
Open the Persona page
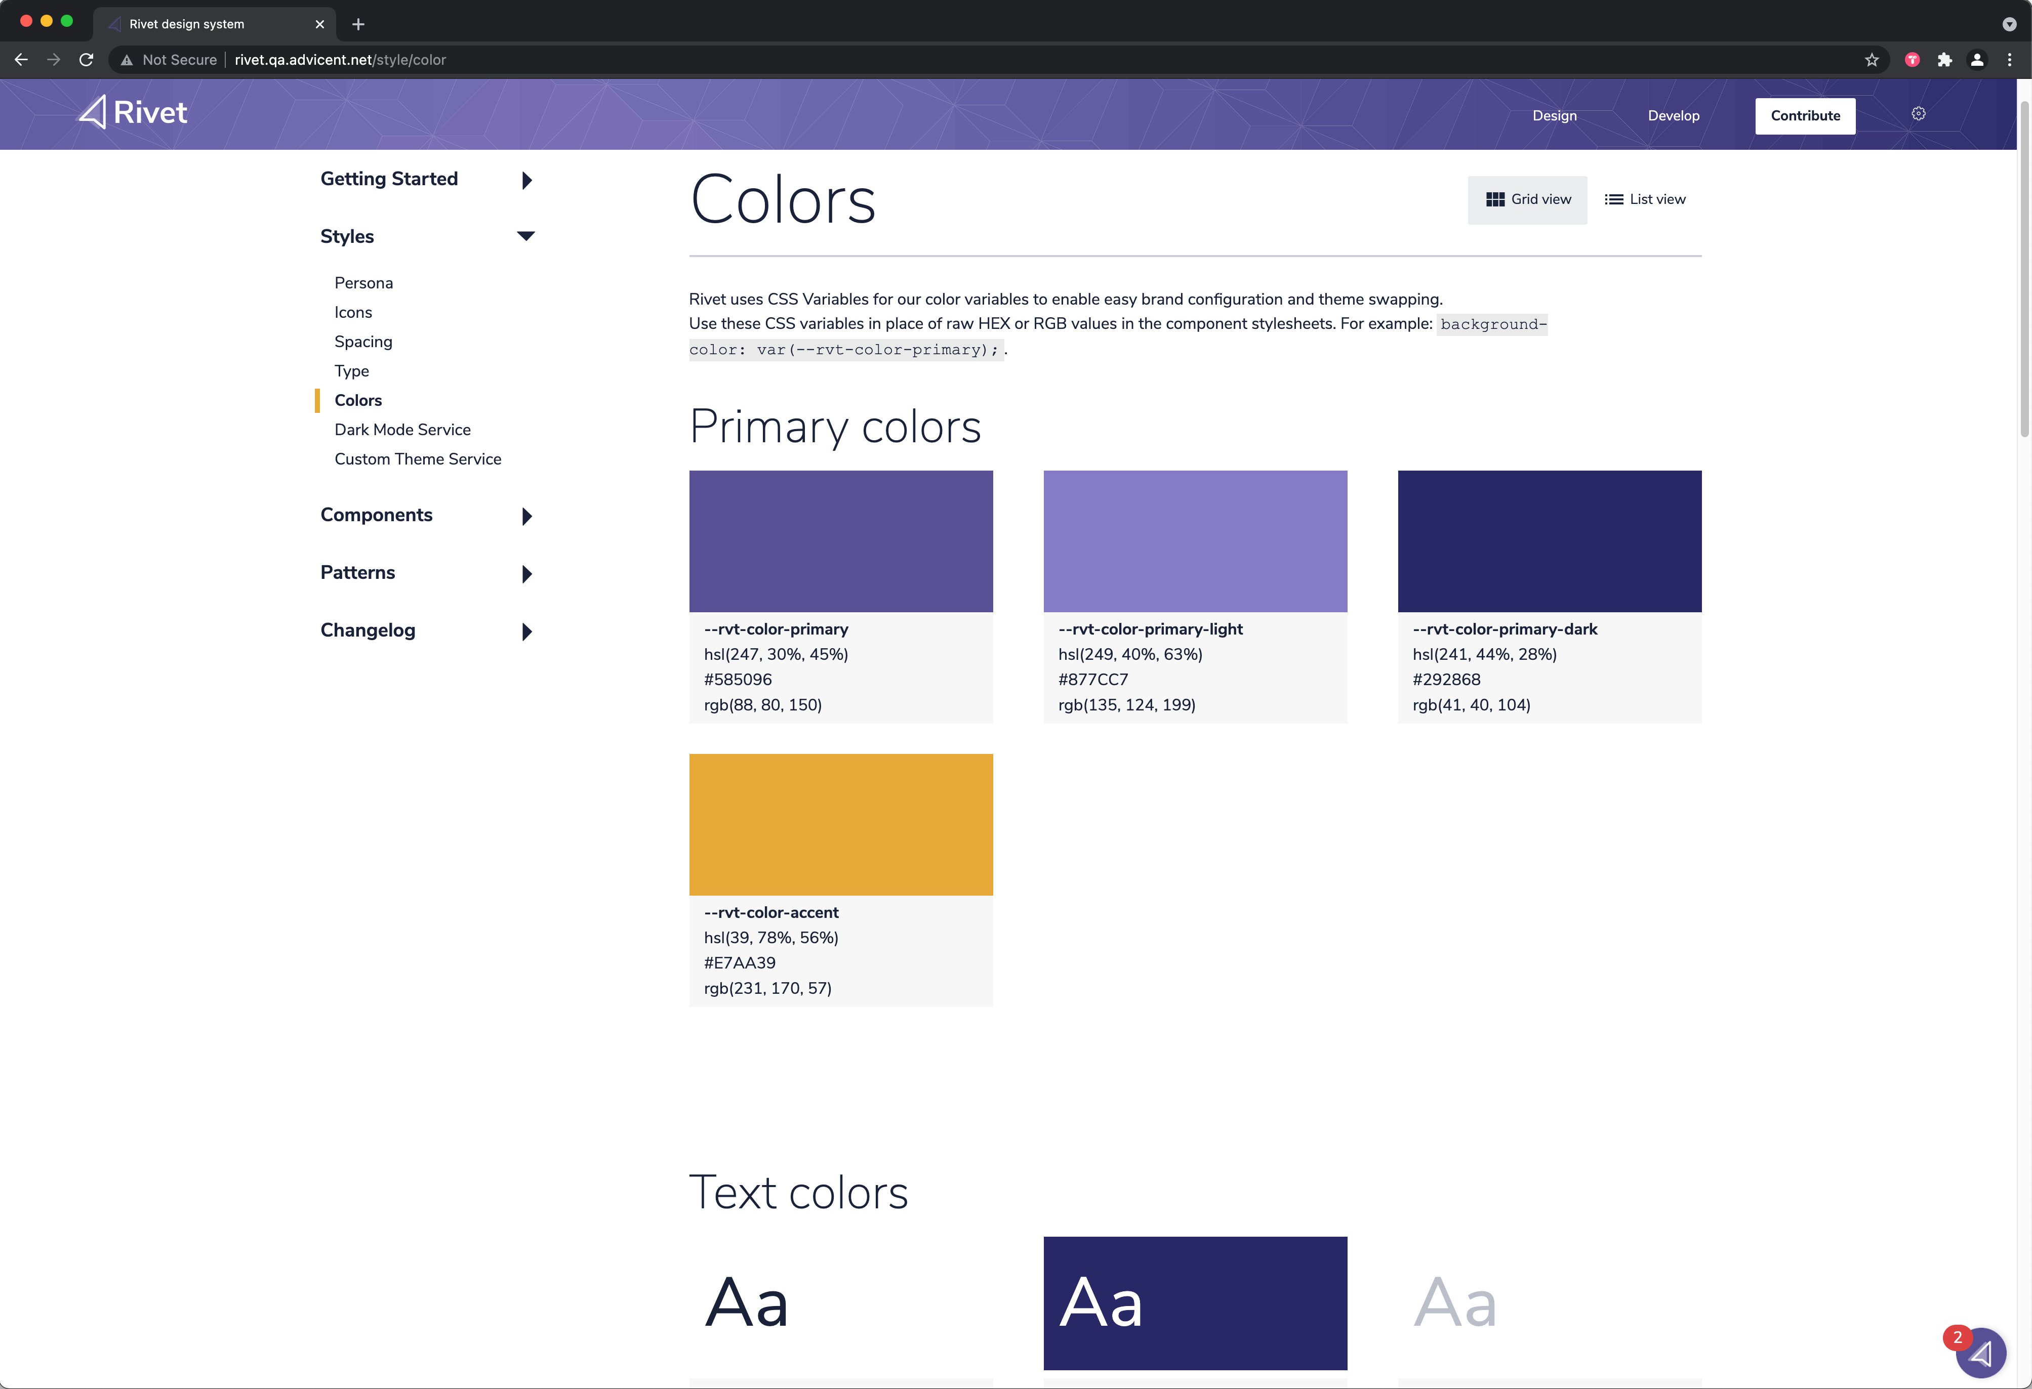click(x=364, y=283)
